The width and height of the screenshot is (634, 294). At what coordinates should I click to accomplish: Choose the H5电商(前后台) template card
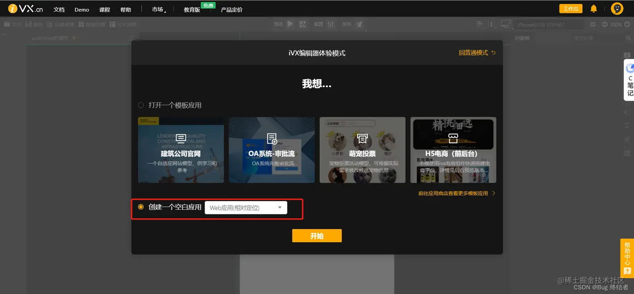click(x=453, y=150)
